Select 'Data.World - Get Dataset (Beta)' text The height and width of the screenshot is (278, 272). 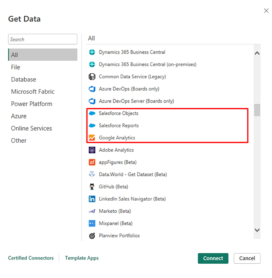click(x=133, y=175)
